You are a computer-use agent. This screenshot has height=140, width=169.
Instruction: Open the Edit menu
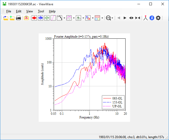coord(19,11)
